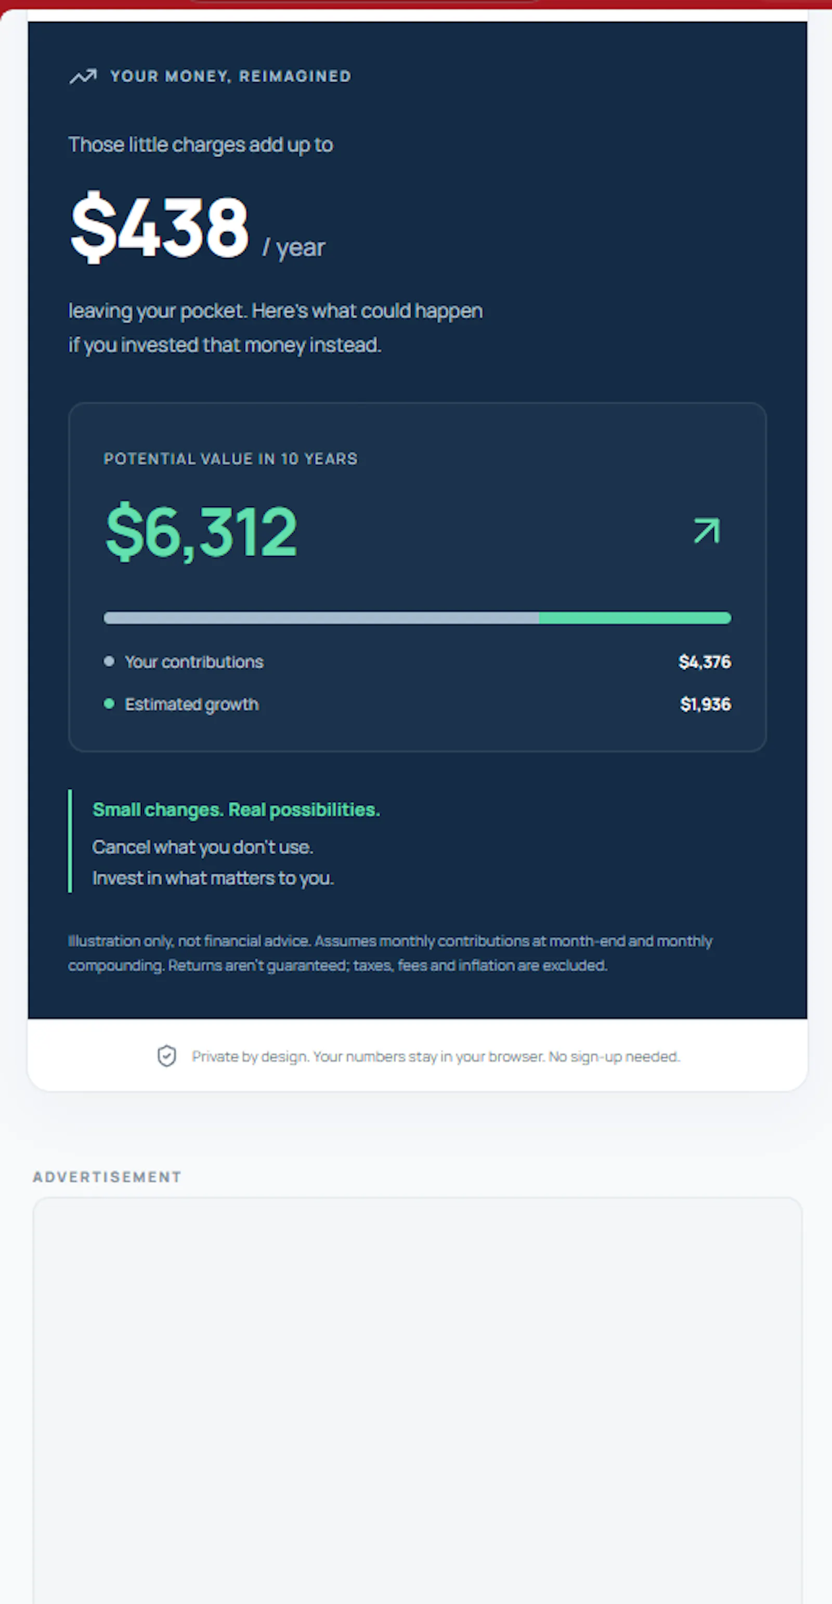Image resolution: width=832 pixels, height=1604 pixels.
Task: Click the trending-up chart icon
Action: (83, 76)
